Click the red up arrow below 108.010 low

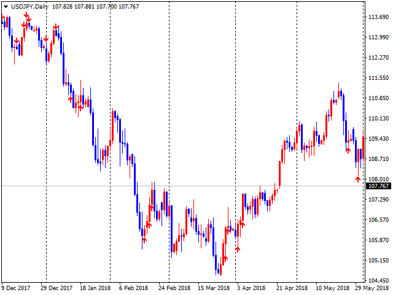357,179
